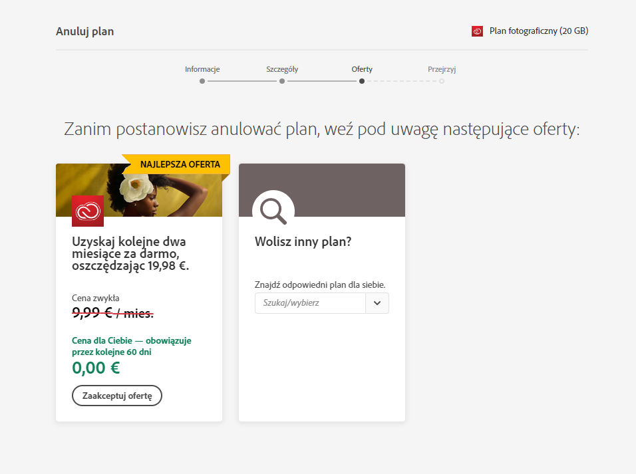636x474 pixels.
Task: Select the Oferty step label
Action: [x=362, y=69]
